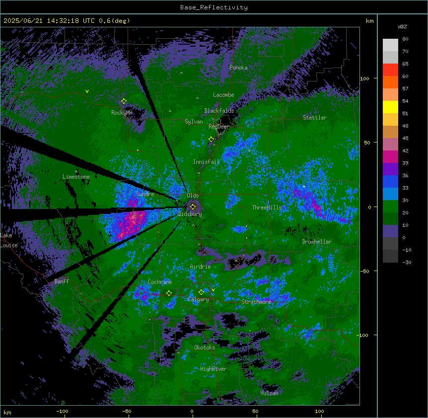
Task: Select the Innisfail label
Action: coord(206,162)
